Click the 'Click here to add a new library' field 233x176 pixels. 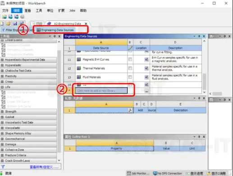pos(101,90)
